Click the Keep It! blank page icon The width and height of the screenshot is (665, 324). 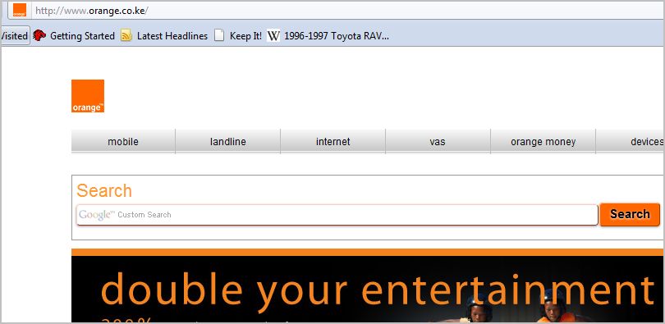(x=219, y=35)
